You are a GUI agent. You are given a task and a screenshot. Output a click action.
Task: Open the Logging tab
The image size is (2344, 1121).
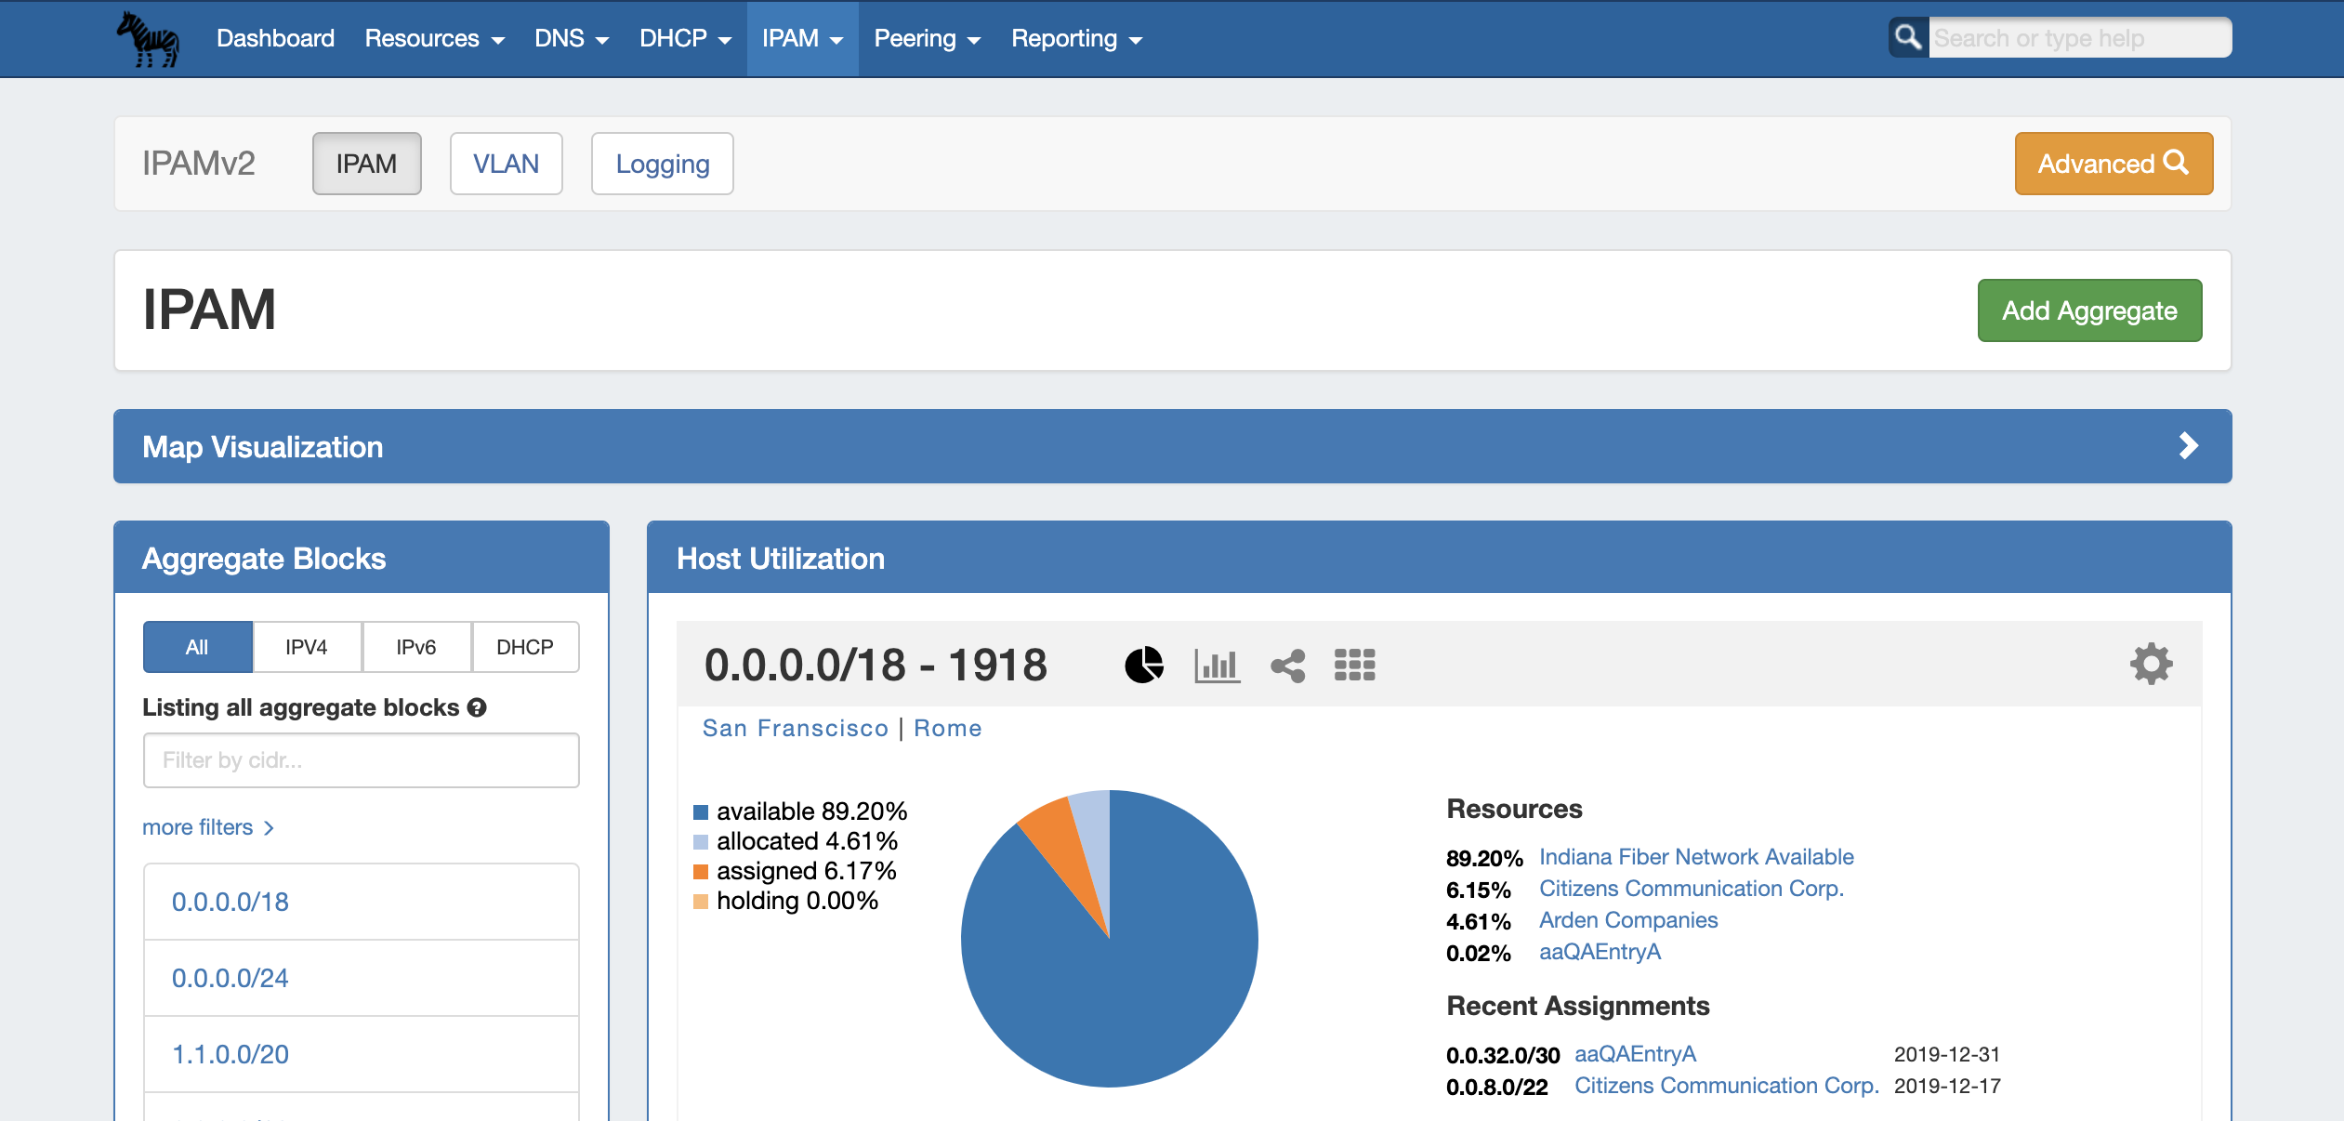point(662,164)
